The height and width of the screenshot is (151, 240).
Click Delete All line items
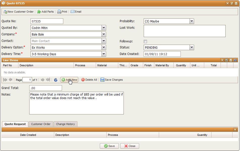tap(89, 80)
